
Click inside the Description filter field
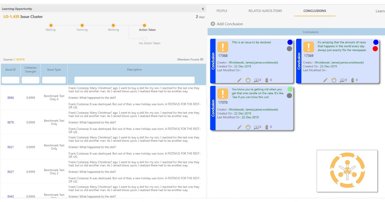134,80
